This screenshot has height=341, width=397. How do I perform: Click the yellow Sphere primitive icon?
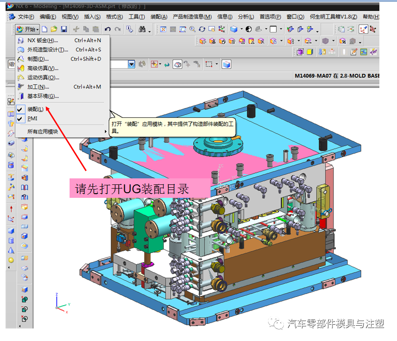(11, 260)
